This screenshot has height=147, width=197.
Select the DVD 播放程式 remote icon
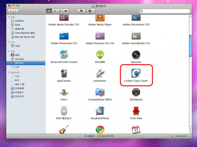point(64,111)
